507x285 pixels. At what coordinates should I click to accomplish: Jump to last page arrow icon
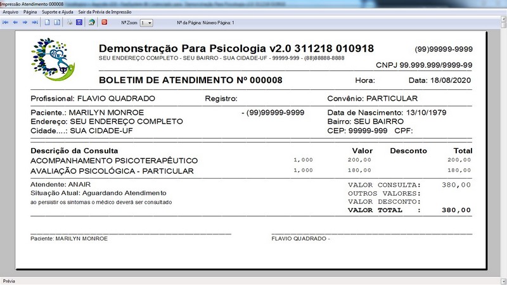[x=35, y=23]
